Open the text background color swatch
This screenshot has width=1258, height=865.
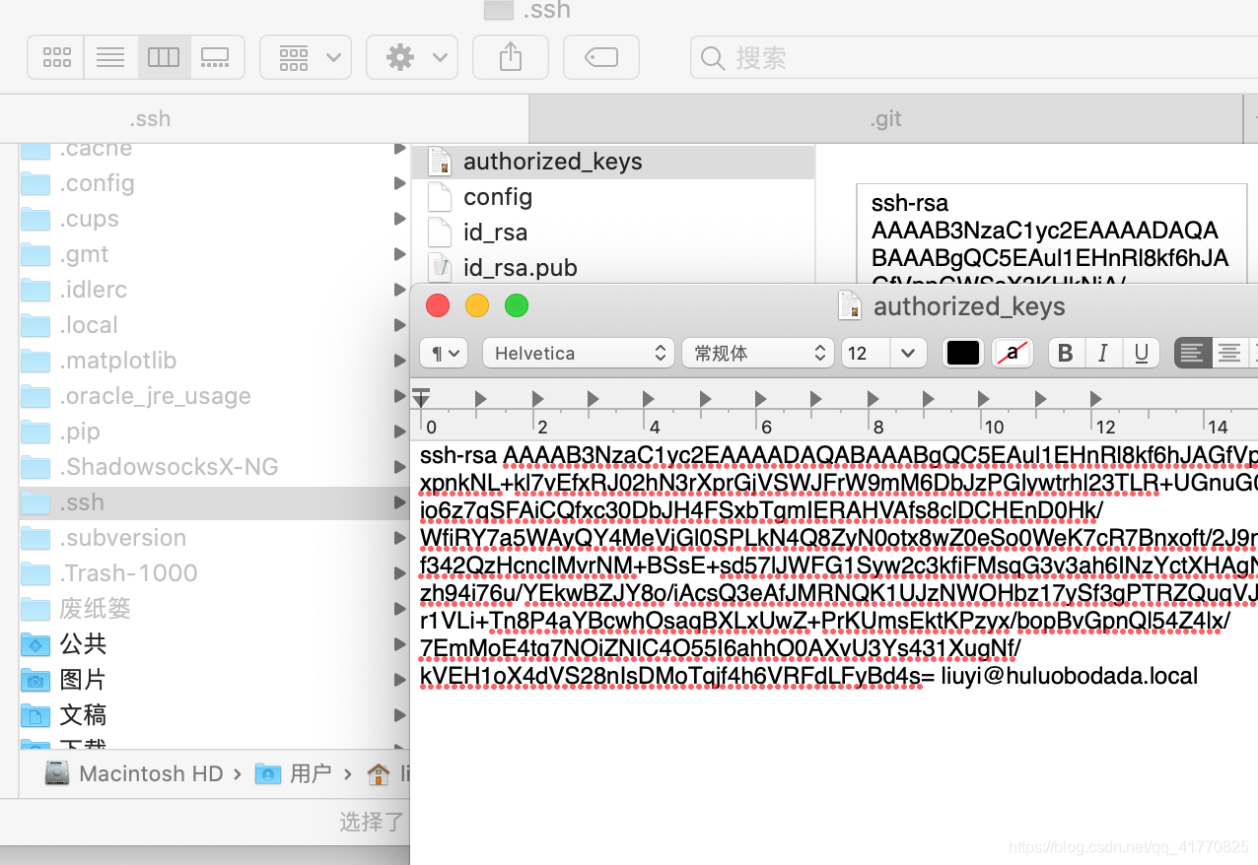(x=1013, y=353)
